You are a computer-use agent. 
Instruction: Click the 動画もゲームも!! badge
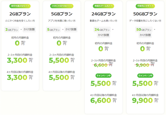coord(103,6)
